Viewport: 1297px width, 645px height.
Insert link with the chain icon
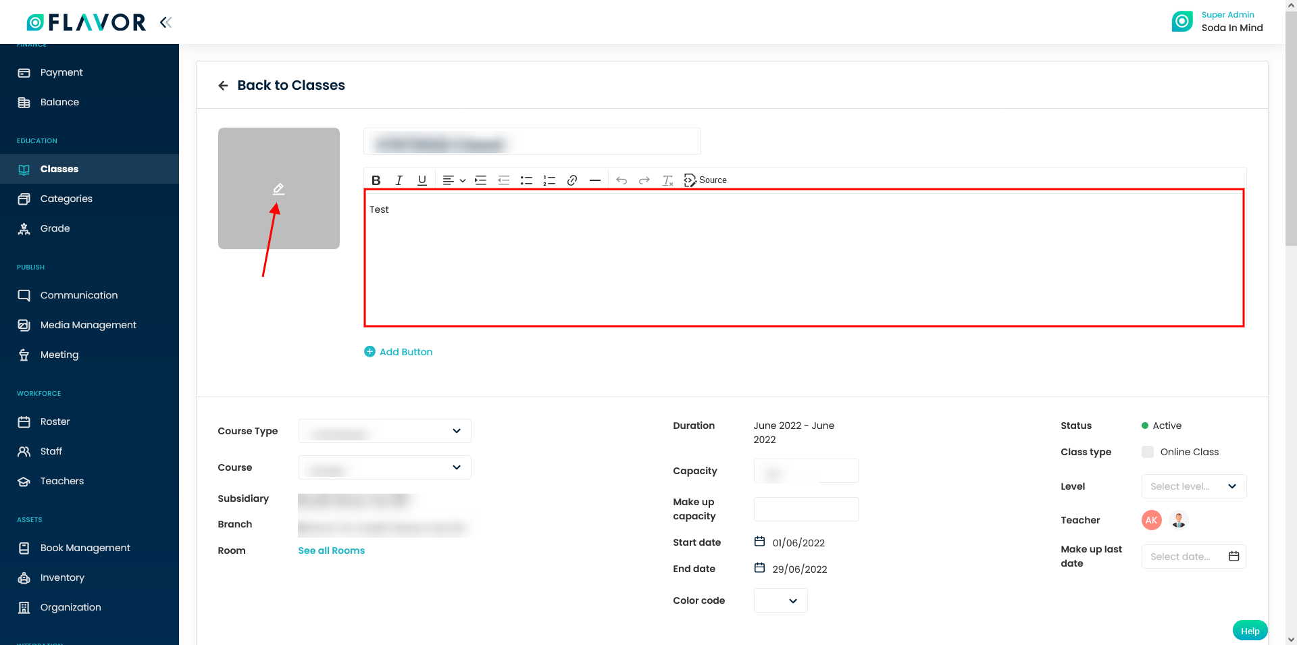(x=572, y=180)
